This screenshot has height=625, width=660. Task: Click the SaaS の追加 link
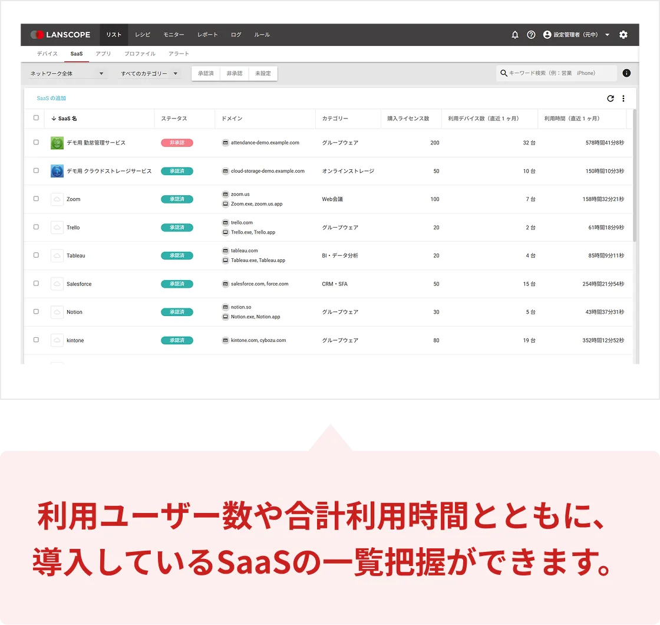51,98
